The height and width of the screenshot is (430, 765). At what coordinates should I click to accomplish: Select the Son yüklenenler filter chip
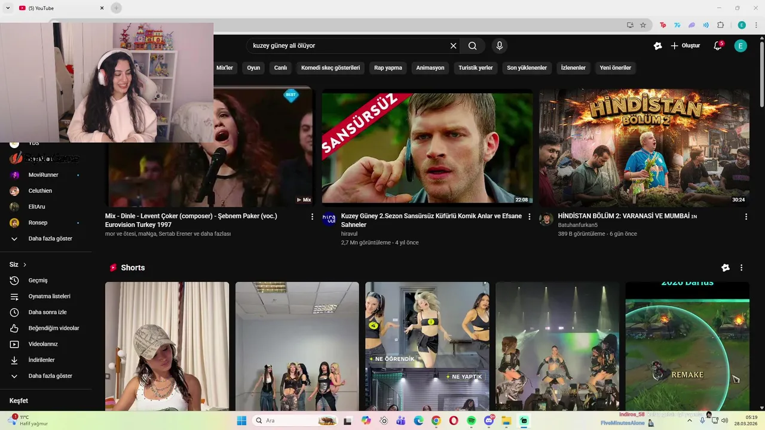527,68
